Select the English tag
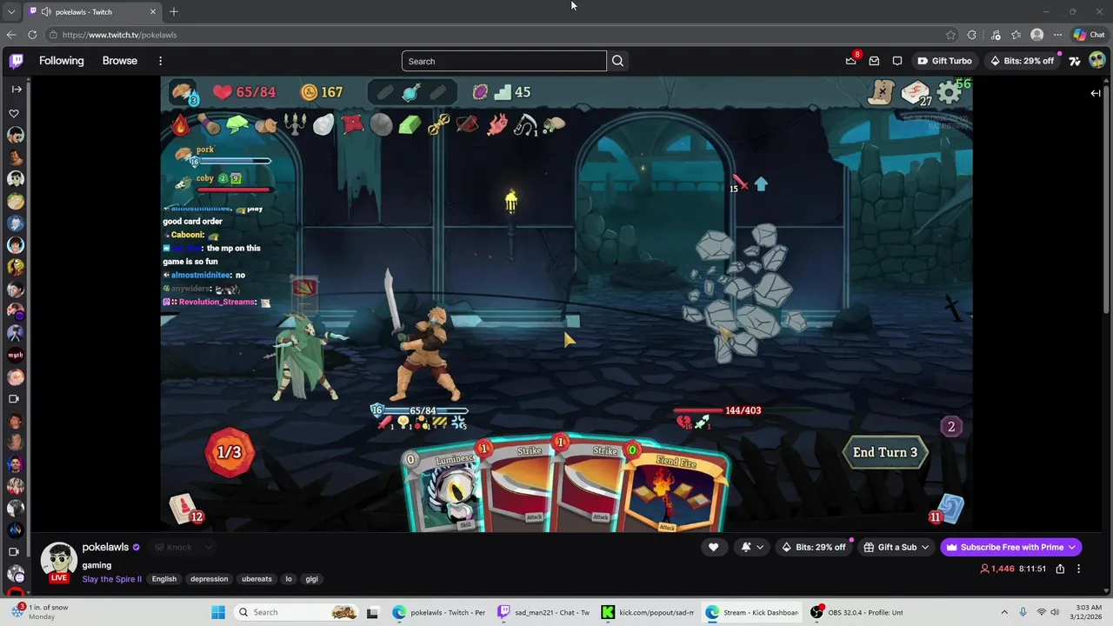1113x626 pixels. tap(164, 579)
